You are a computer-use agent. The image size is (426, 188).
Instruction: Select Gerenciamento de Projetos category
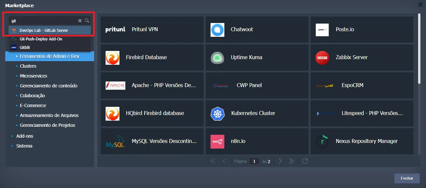point(47,125)
